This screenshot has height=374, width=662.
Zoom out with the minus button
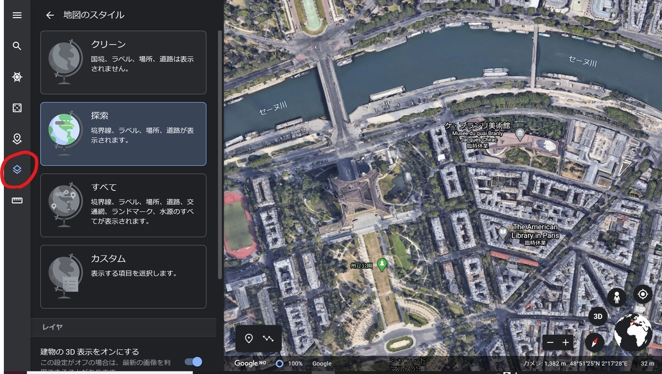[549, 343]
